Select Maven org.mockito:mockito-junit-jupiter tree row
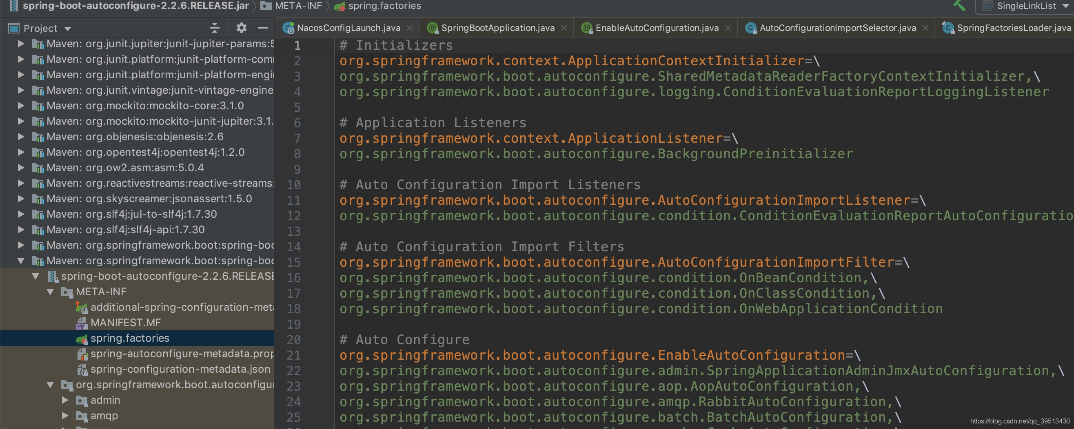 [x=137, y=121]
